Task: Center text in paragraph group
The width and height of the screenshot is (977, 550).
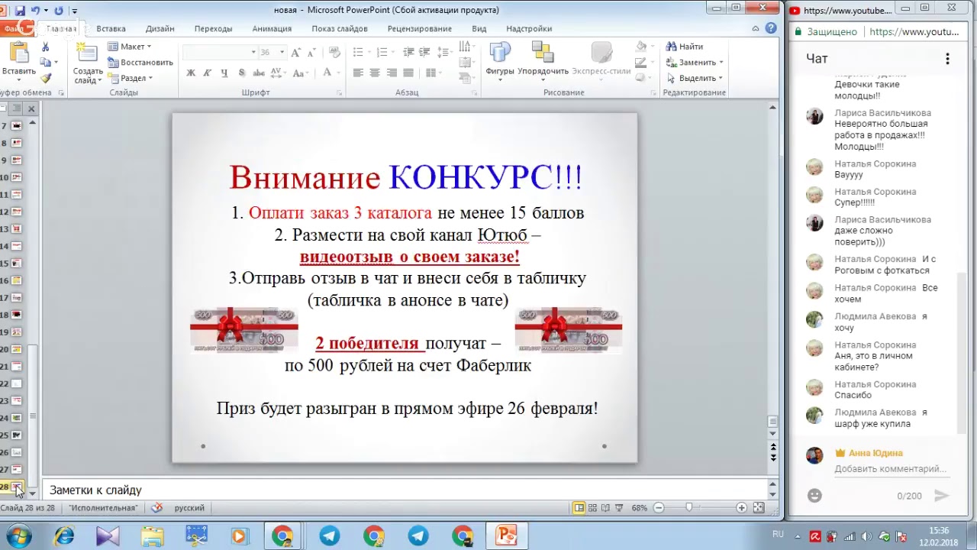Action: coord(375,73)
